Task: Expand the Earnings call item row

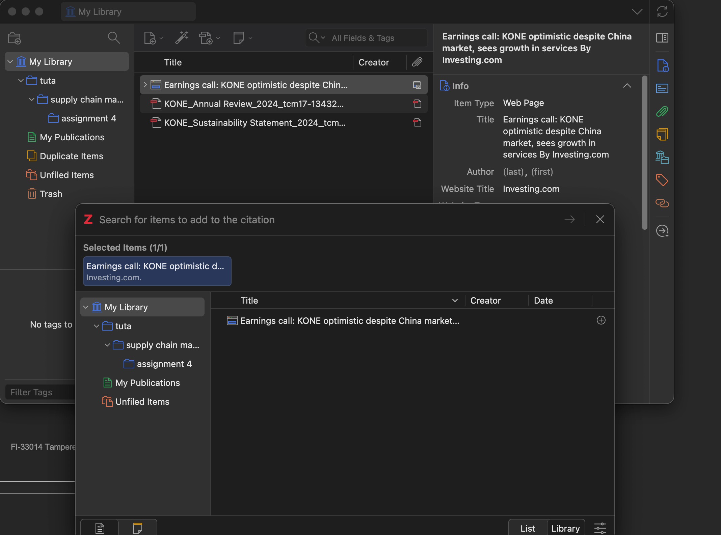Action: tap(145, 85)
